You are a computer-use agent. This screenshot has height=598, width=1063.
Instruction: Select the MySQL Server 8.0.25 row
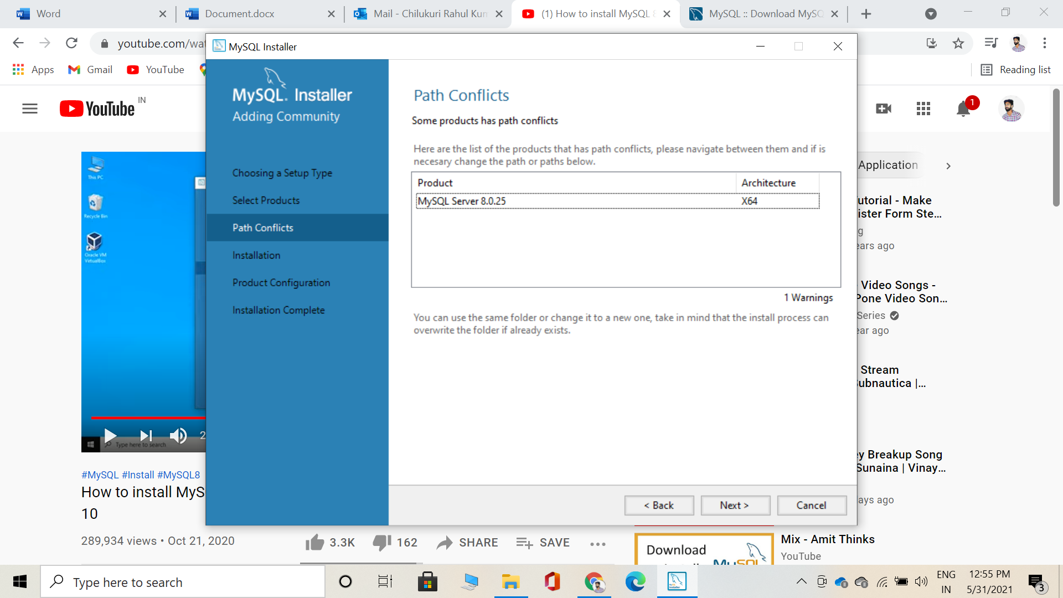coord(617,201)
